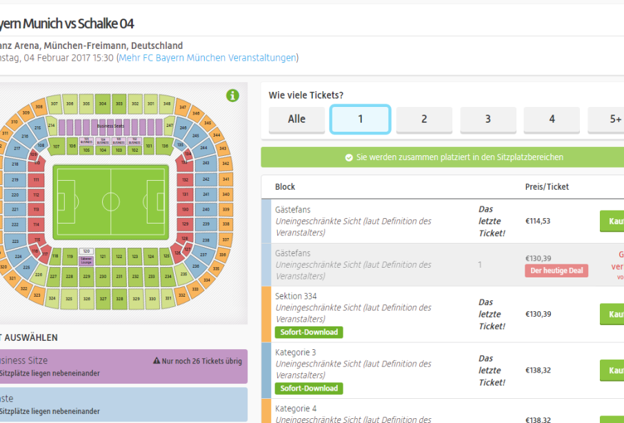Click the Business Seats area on the map

point(110,127)
